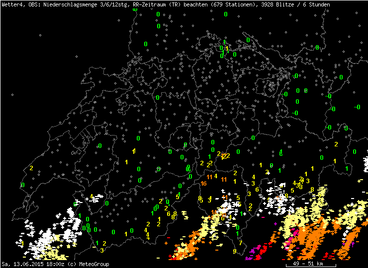Viewport: 368px width, 268px height.
Task: Click the 'Wetter4, OBS: Niederschlagsmenge 3/6/12stg' title text
Action: click(65, 4)
